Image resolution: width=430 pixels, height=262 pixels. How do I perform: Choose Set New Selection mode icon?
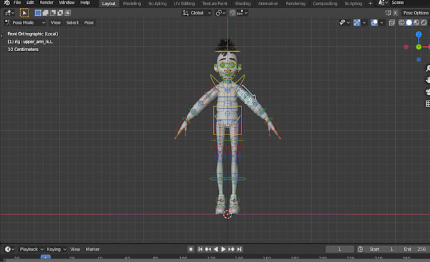click(38, 13)
